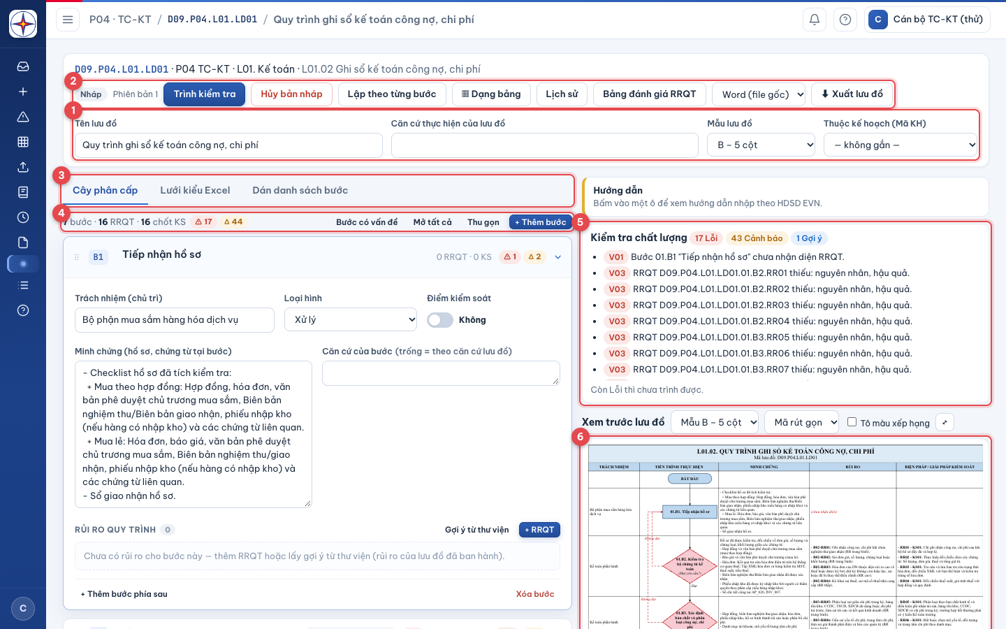Expand the preview with the fullscreen icon

945,422
